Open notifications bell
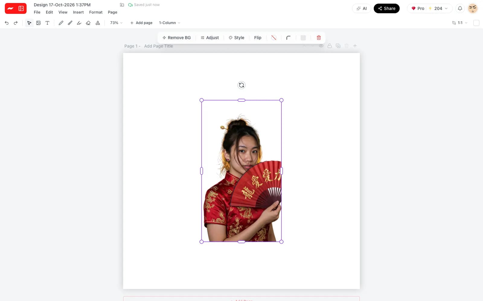 click(460, 8)
